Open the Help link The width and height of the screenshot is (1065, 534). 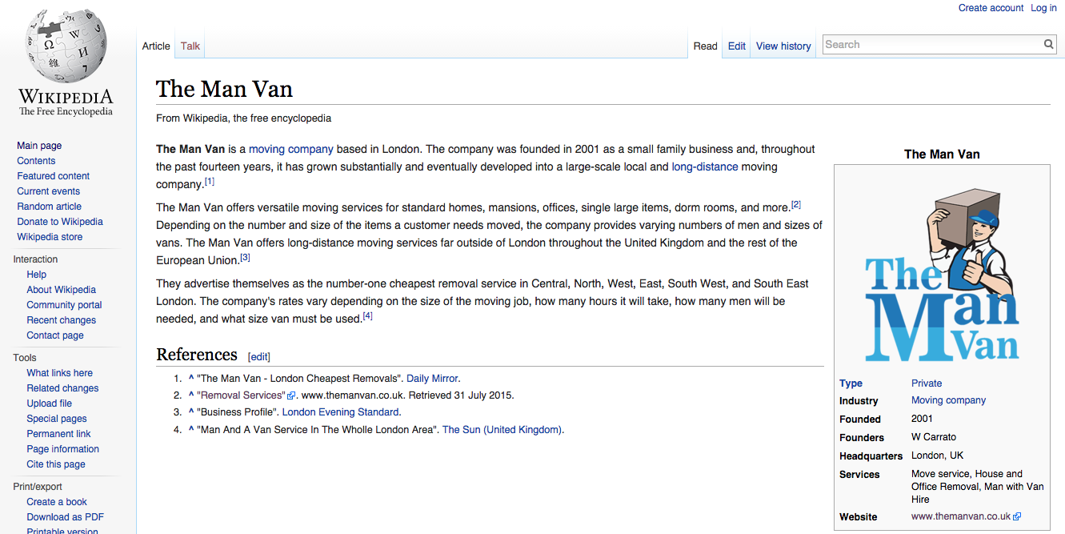37,275
